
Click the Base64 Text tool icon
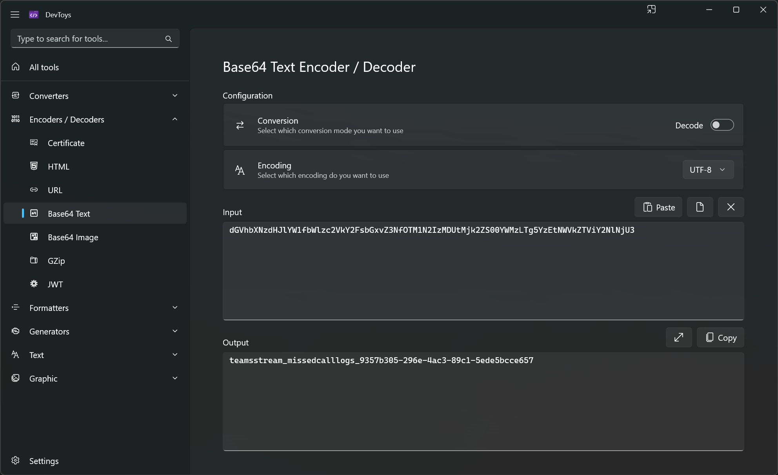click(34, 213)
